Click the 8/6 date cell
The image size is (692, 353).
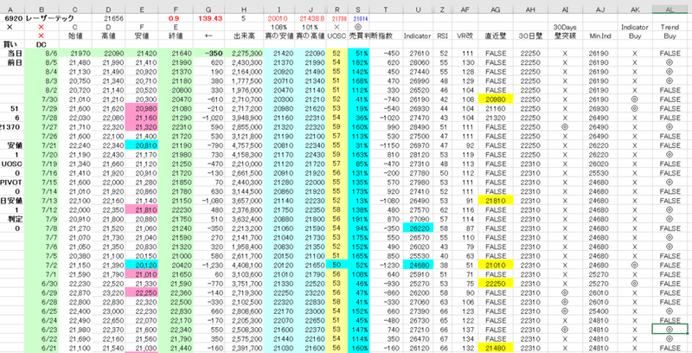click(x=41, y=54)
